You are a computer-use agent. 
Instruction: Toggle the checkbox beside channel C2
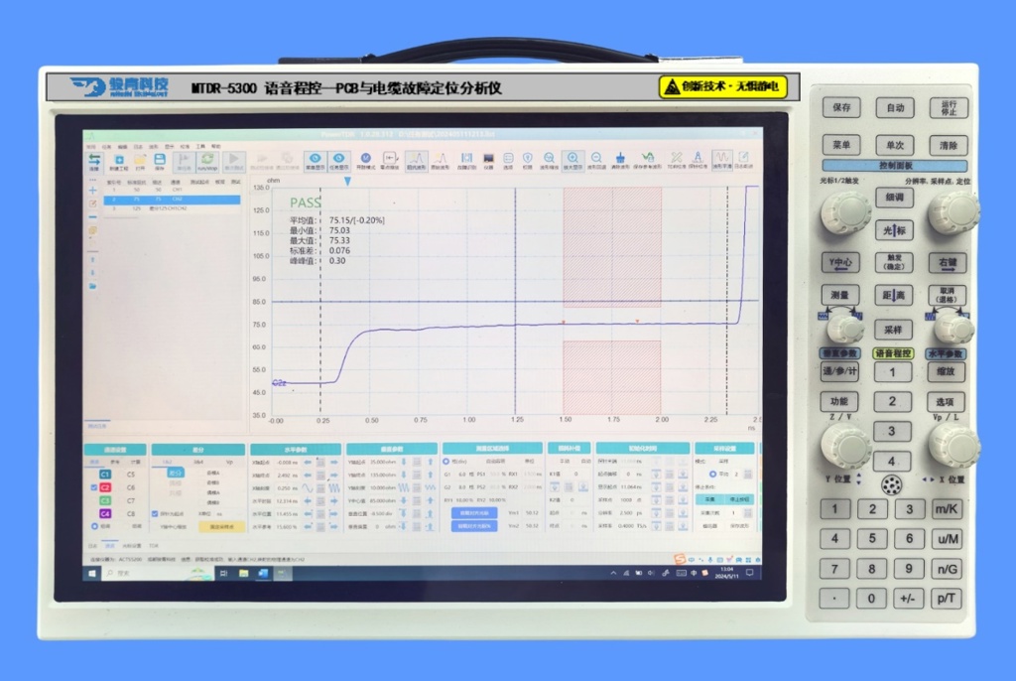coord(94,487)
